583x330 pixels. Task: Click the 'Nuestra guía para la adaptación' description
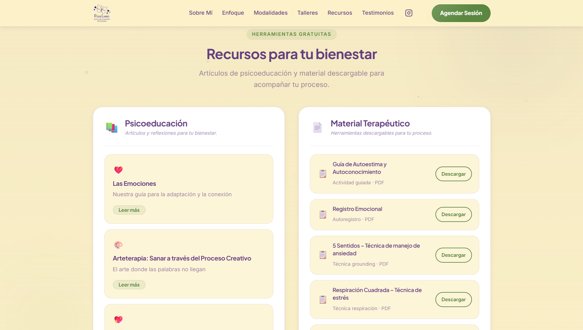(172, 194)
